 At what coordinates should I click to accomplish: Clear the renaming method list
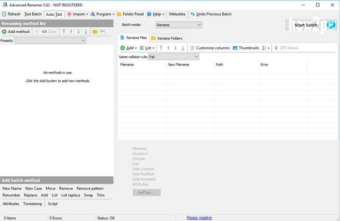[x=49, y=32]
